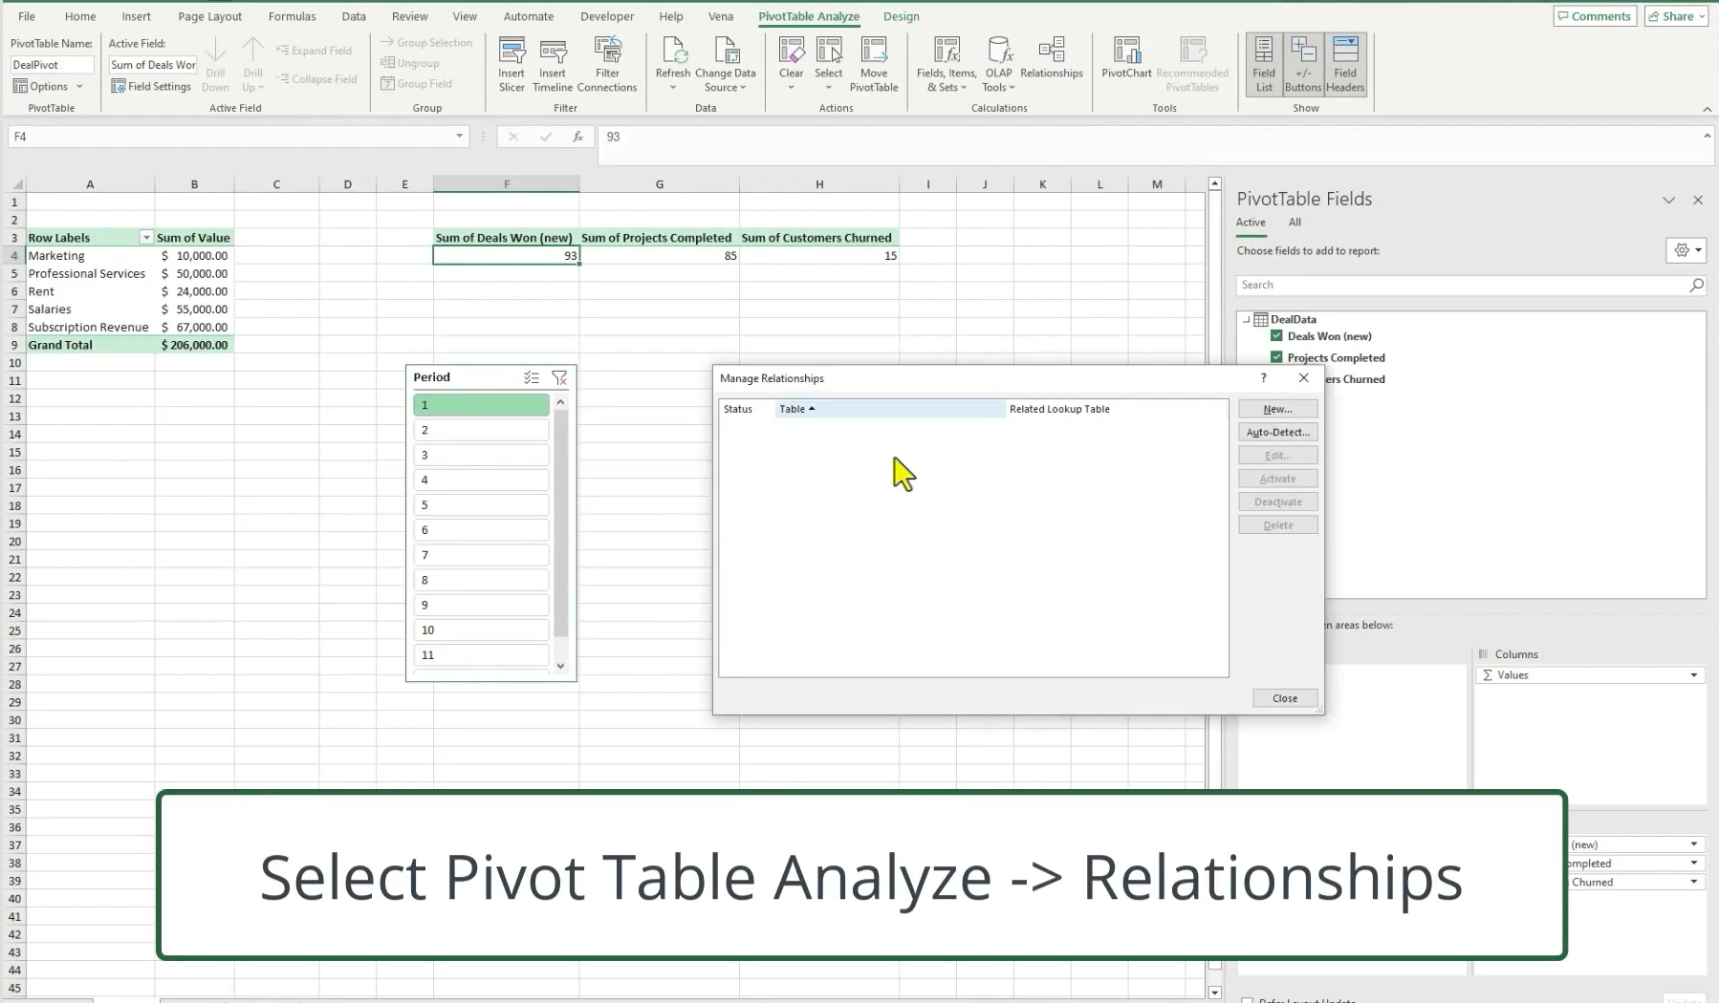Select the All tab in PivotTable Fields
Image resolution: width=1719 pixels, height=1003 pixels.
(1295, 222)
